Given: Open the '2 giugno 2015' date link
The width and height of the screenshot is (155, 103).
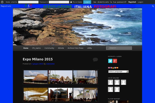Looking at the screenshot, I should click(x=37, y=64).
